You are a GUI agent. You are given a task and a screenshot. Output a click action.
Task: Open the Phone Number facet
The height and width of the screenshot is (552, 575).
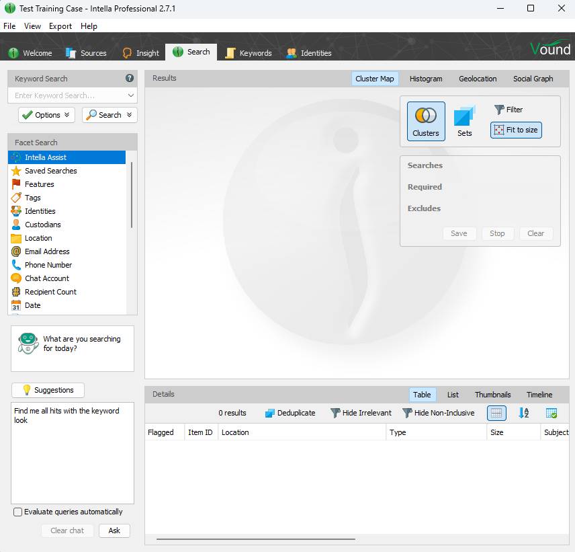(x=67, y=265)
